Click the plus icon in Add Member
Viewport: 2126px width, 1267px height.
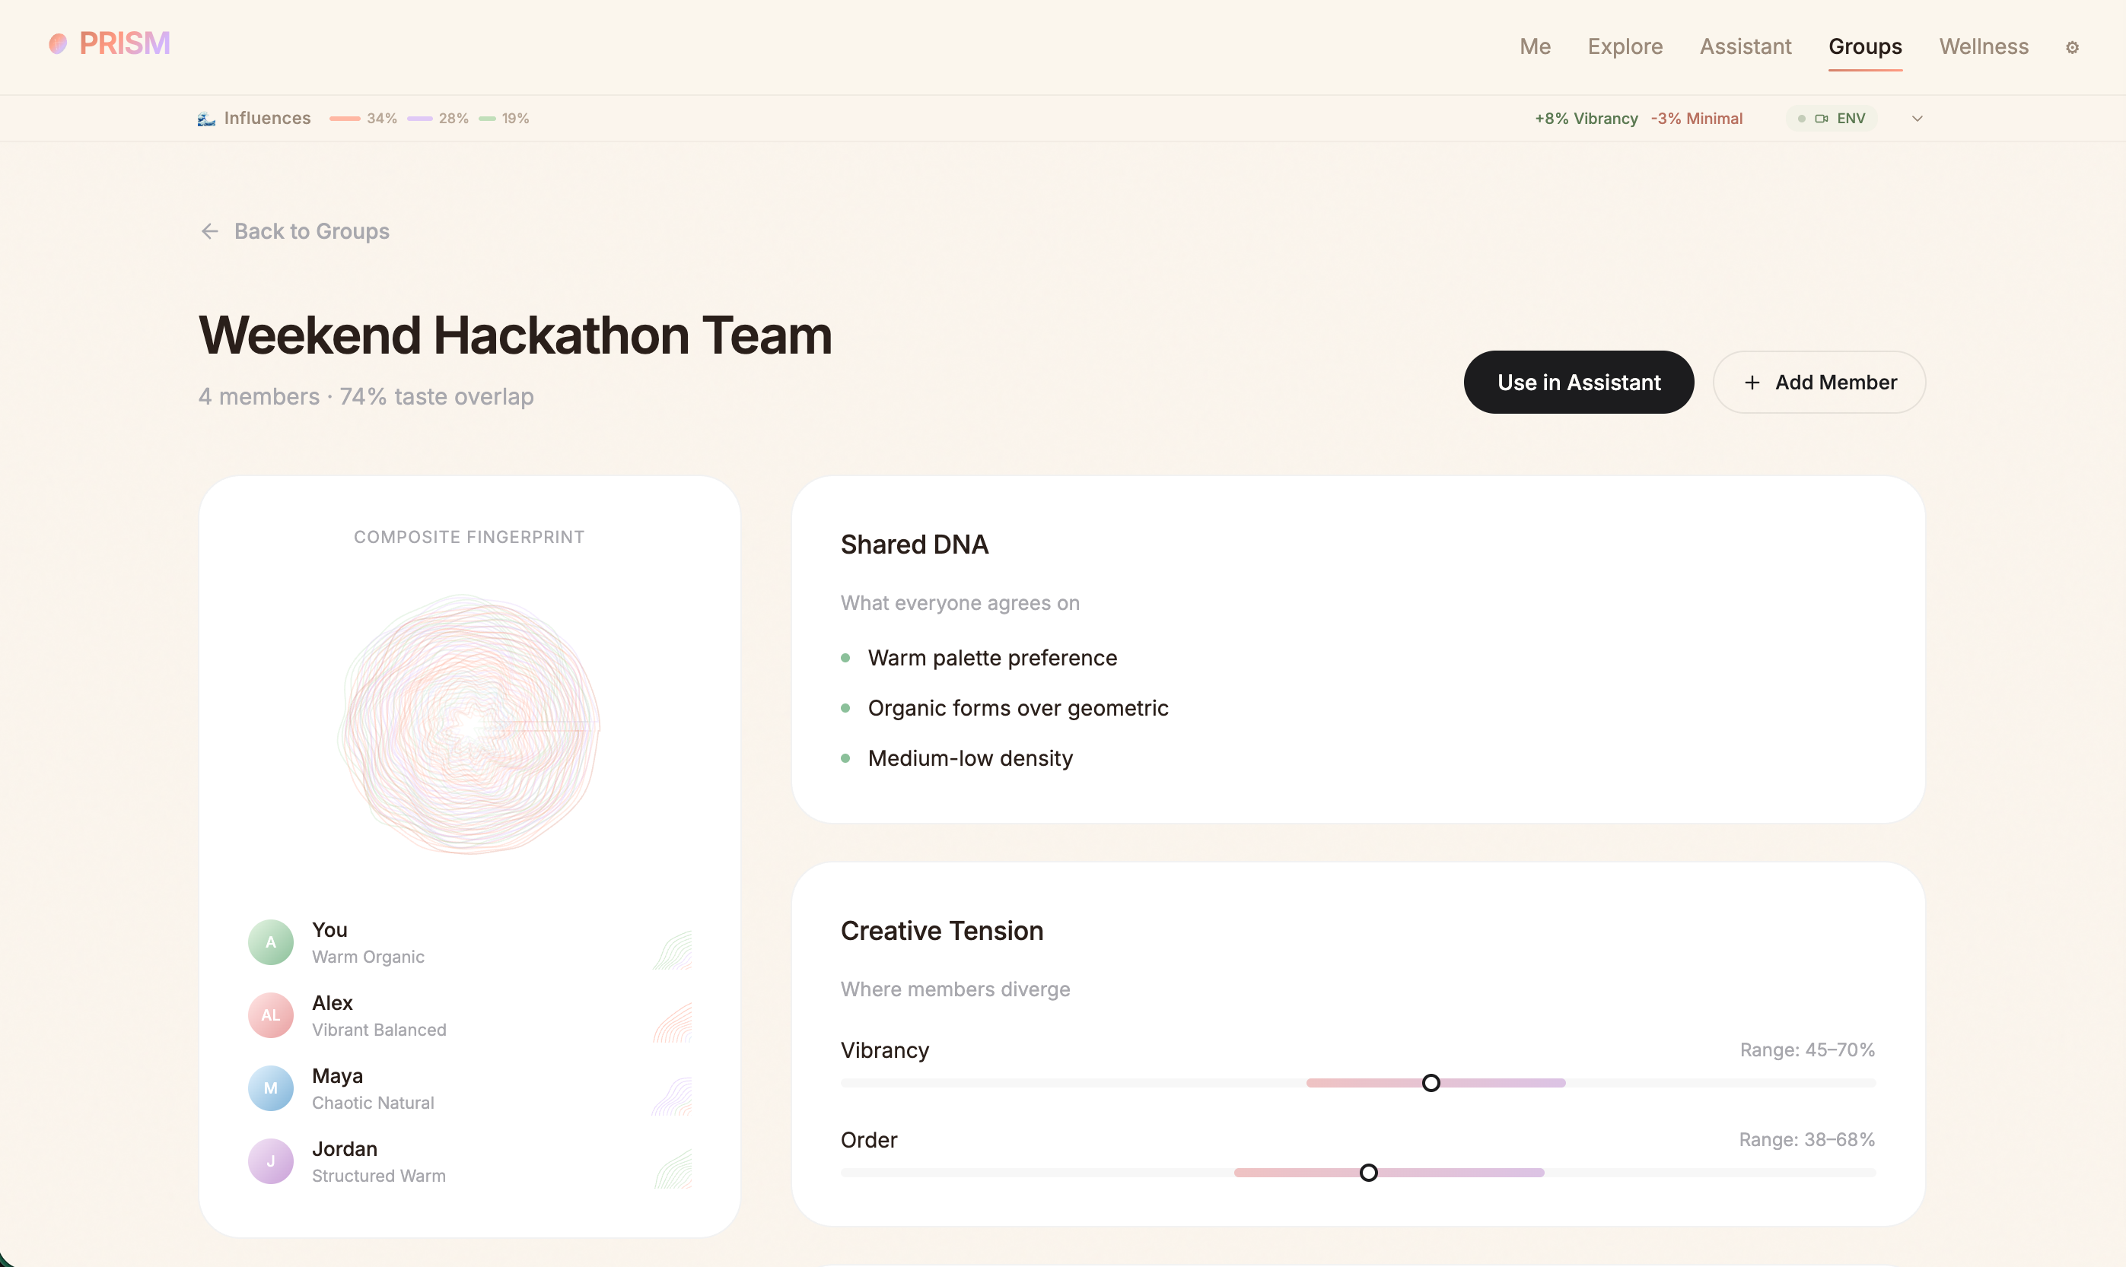1752,383
